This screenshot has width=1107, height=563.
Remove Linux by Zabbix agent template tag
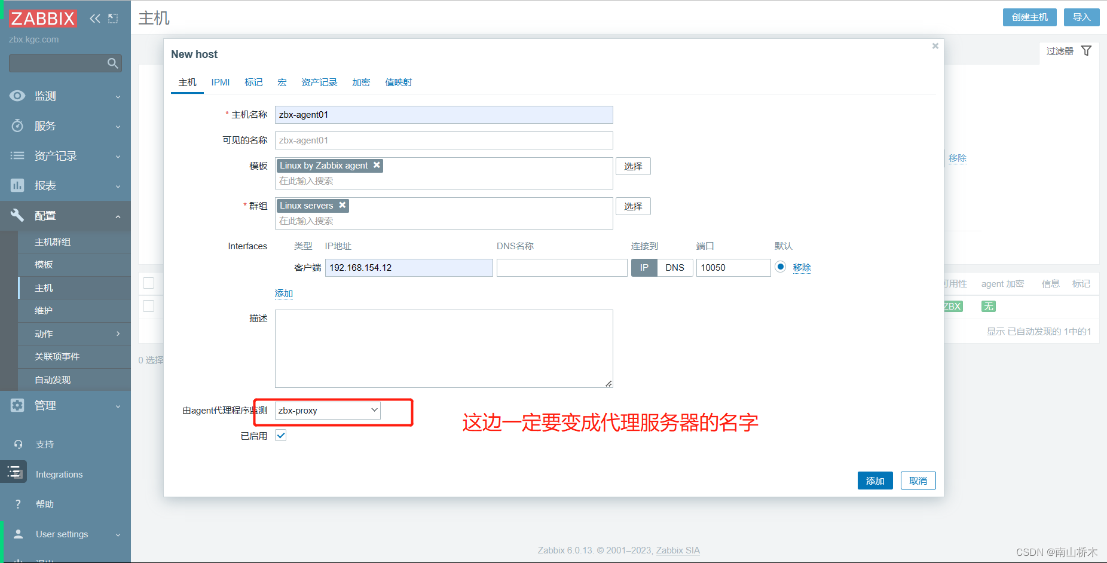[x=377, y=165]
